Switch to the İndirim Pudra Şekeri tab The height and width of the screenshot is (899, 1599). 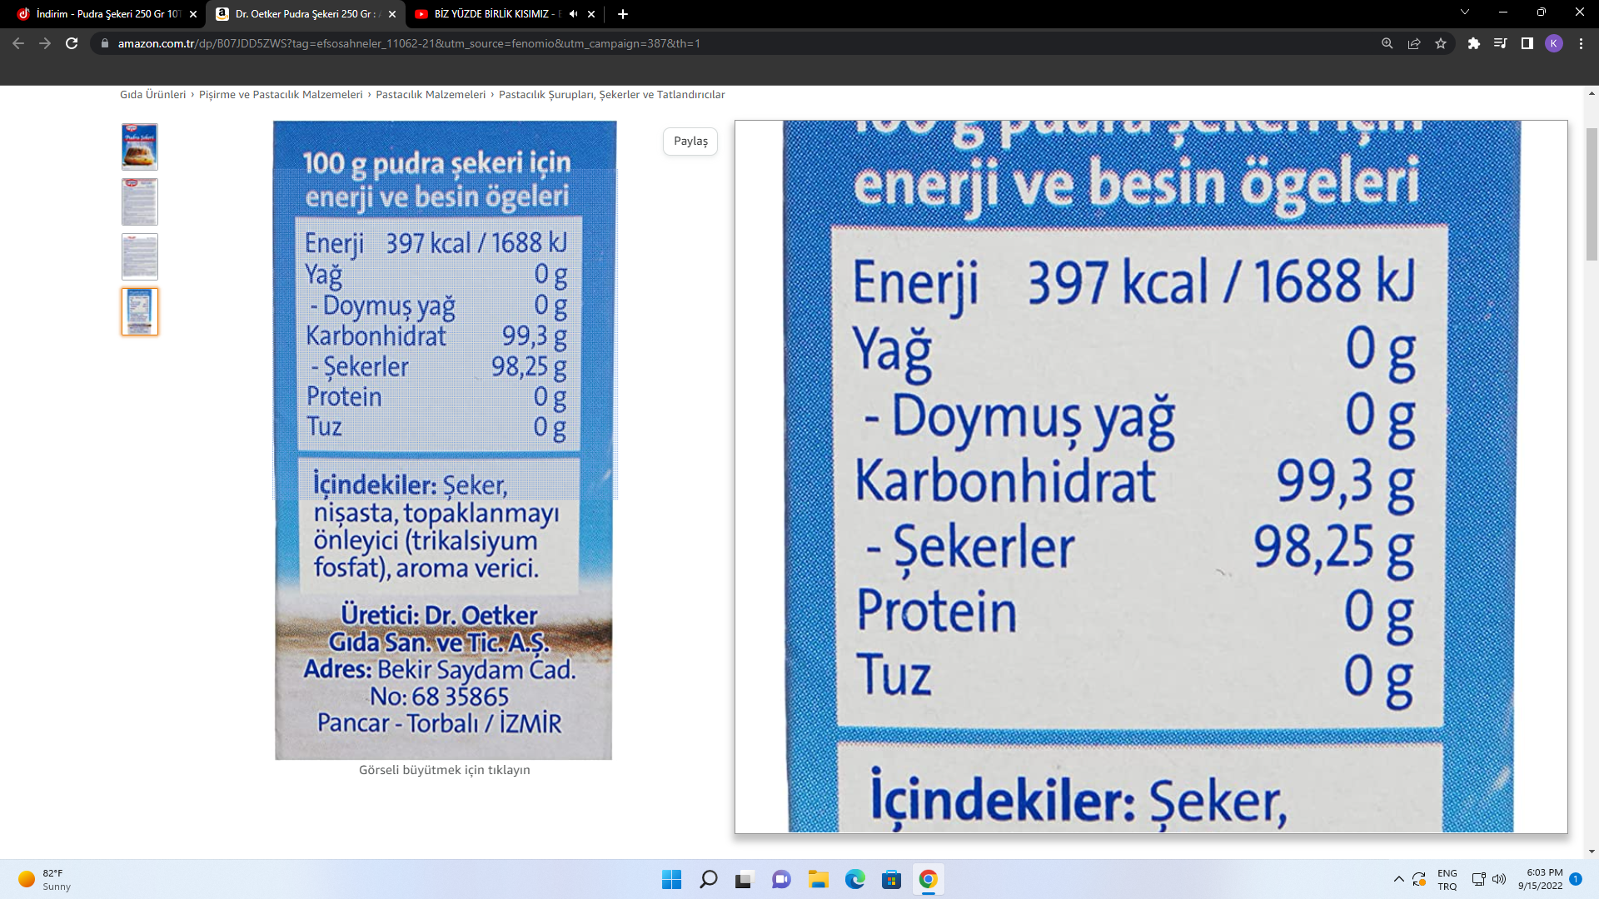(108, 14)
